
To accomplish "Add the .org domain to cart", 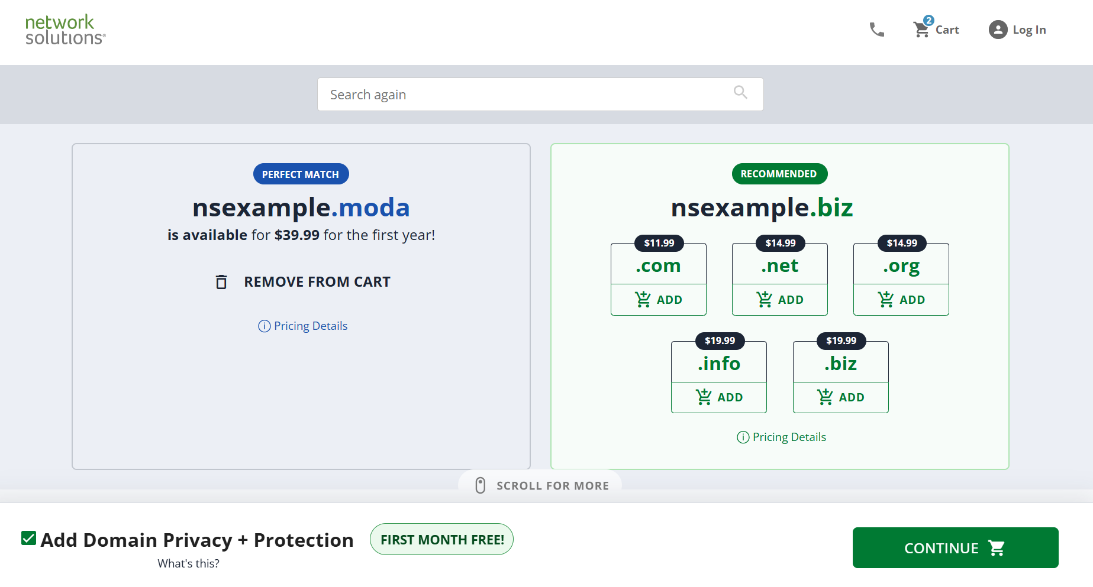I will tap(901, 300).
